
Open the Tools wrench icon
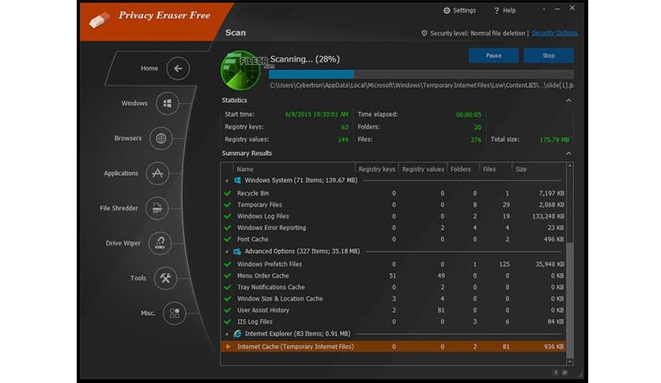(164, 279)
